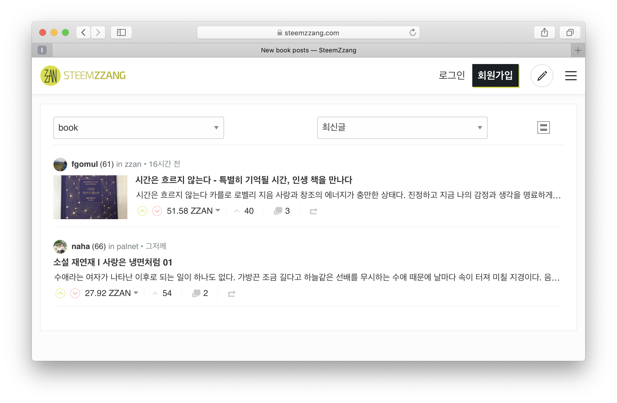The width and height of the screenshot is (617, 403).
Task: Click resteem share icon on naha post
Action: coord(232,293)
